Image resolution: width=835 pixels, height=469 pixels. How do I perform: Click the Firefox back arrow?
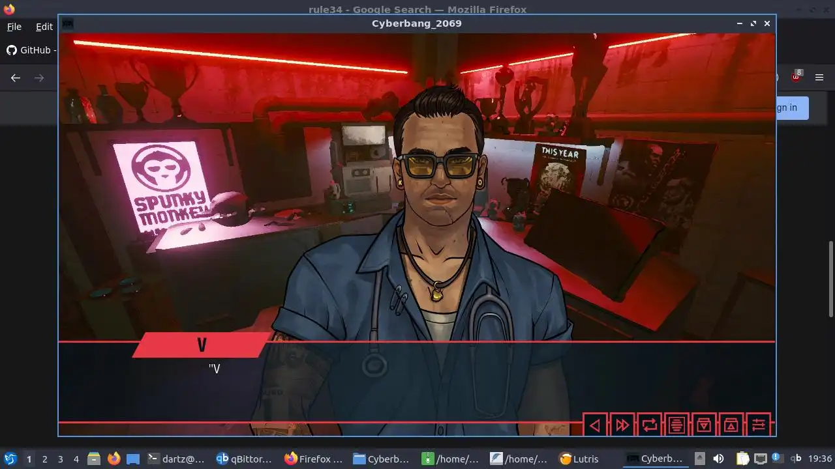(16, 78)
